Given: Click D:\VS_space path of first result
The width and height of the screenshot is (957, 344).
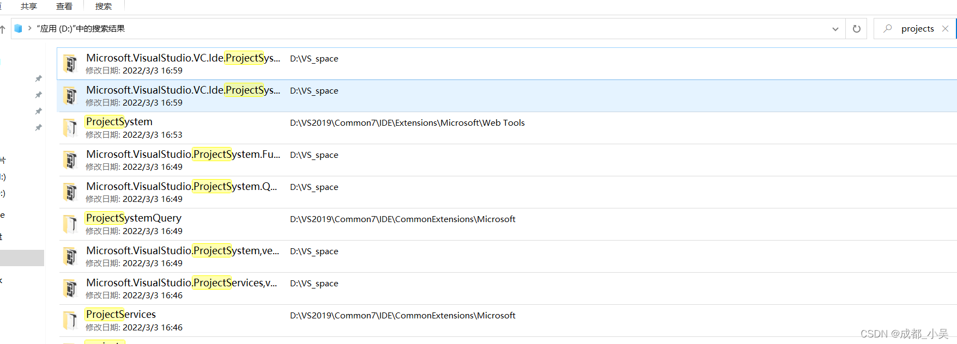Looking at the screenshot, I should click(314, 59).
